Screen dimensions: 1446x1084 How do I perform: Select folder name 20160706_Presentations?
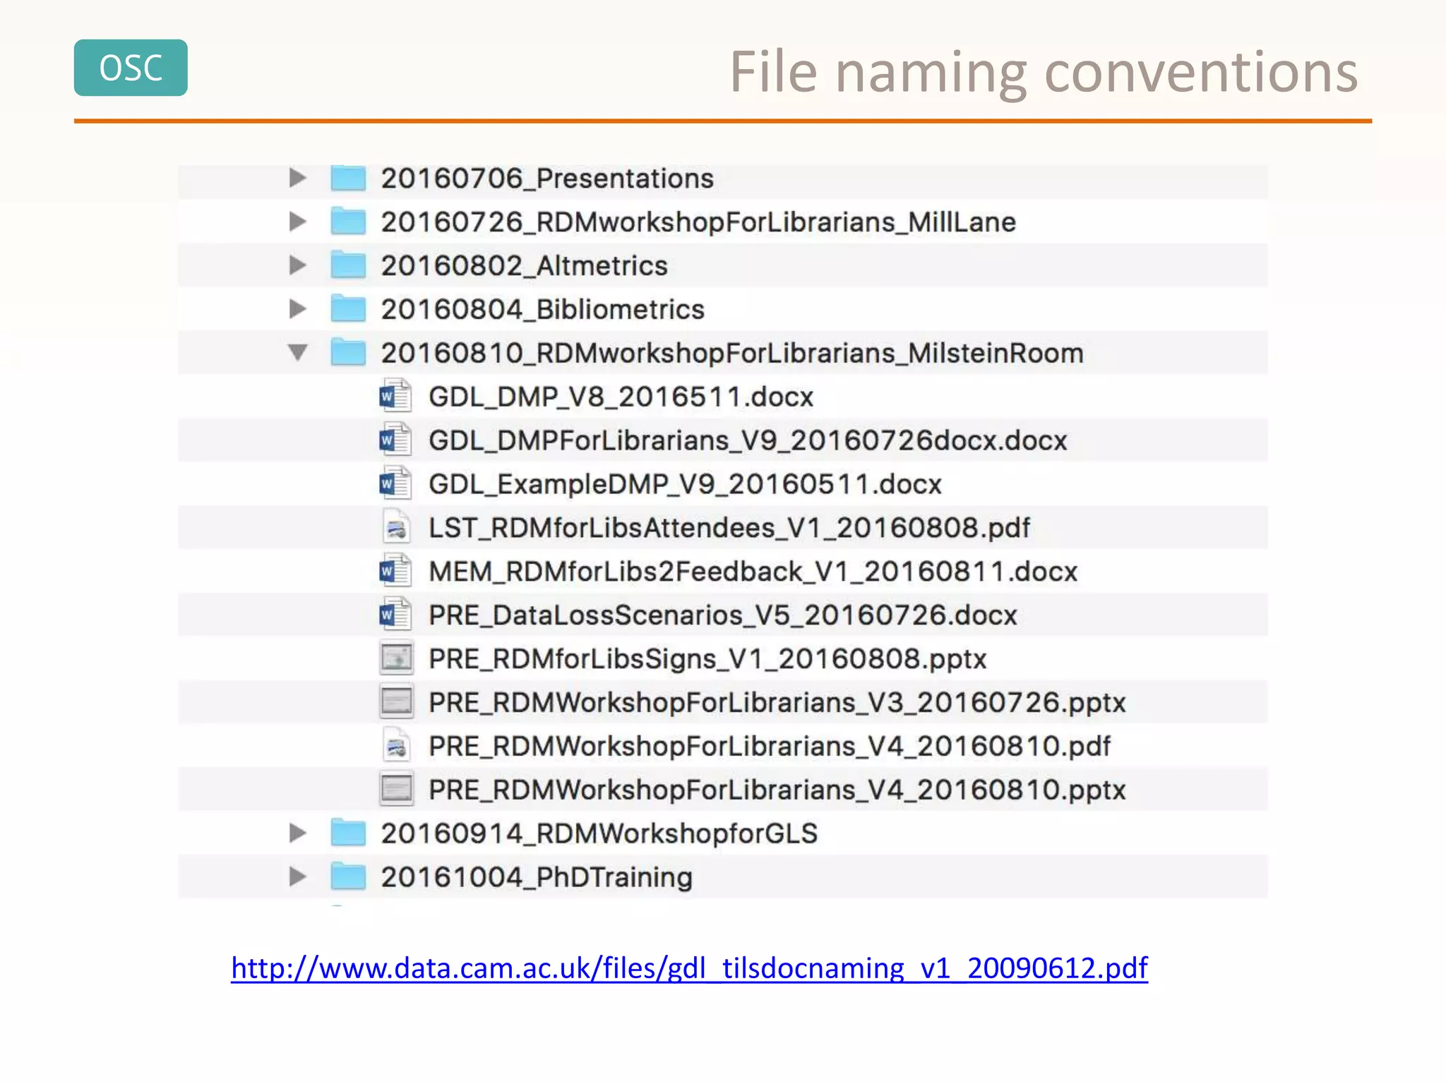tap(547, 179)
